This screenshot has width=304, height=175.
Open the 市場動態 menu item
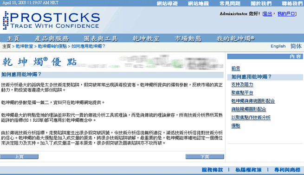pyautogui.click(x=188, y=39)
